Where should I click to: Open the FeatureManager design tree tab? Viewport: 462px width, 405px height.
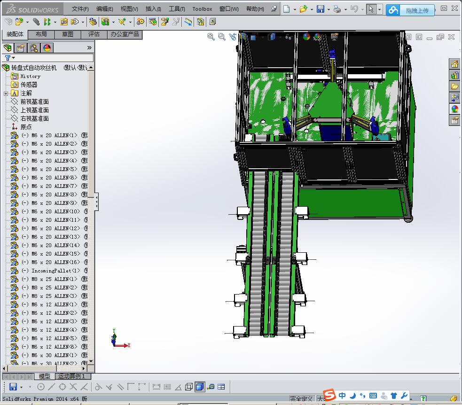click(x=8, y=48)
